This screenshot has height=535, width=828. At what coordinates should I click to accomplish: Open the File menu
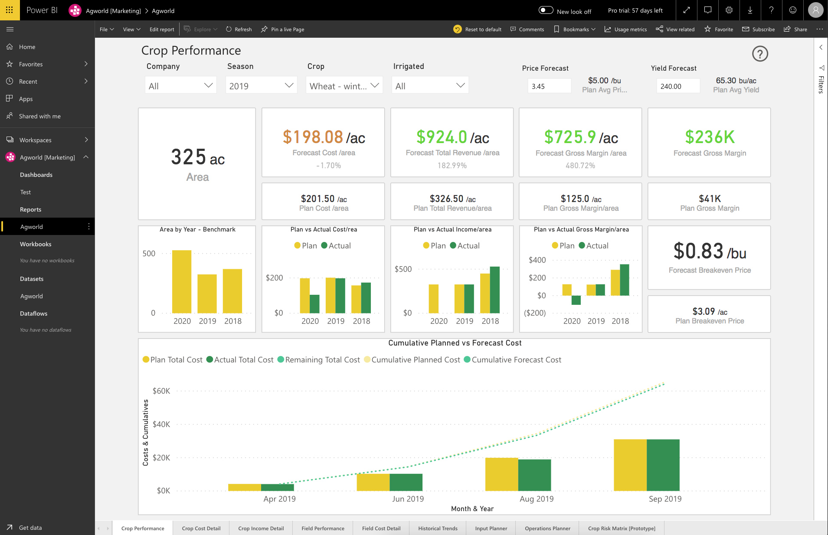click(106, 29)
